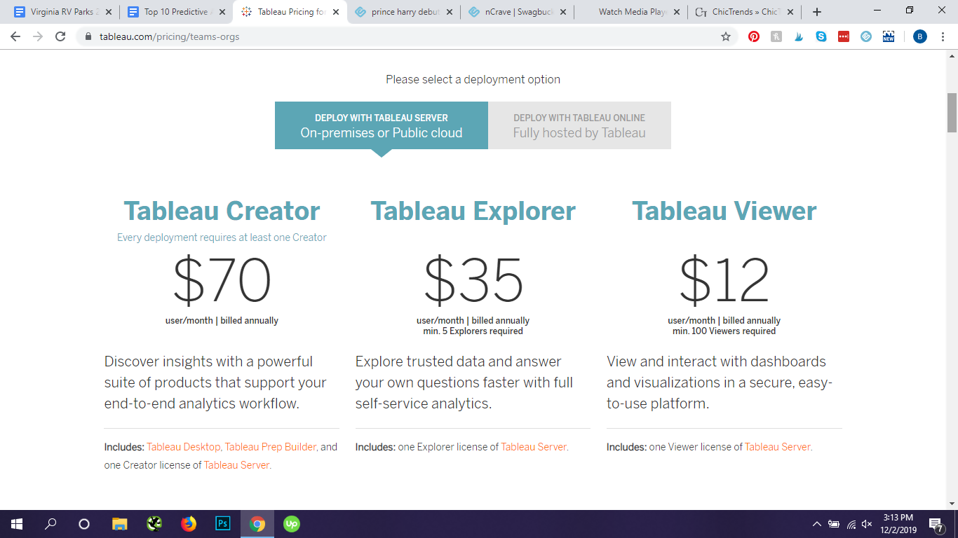Click the Tableau Creator heading
Image resolution: width=958 pixels, height=538 pixels.
coord(222,211)
